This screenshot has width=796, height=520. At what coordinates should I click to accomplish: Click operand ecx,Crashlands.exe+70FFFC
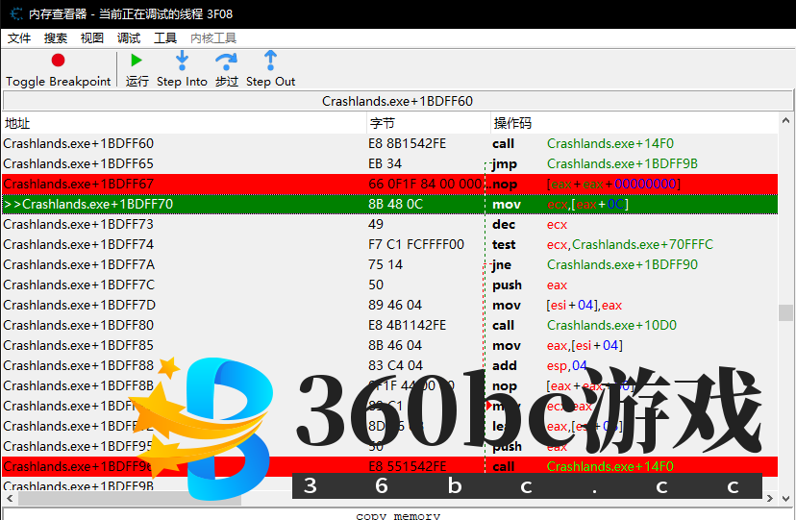click(x=630, y=244)
